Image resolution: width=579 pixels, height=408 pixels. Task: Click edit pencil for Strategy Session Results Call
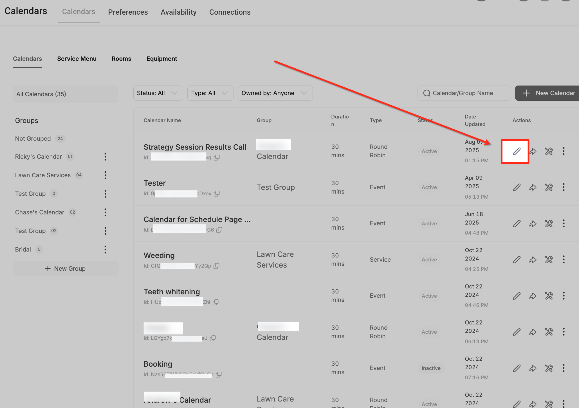tap(516, 151)
